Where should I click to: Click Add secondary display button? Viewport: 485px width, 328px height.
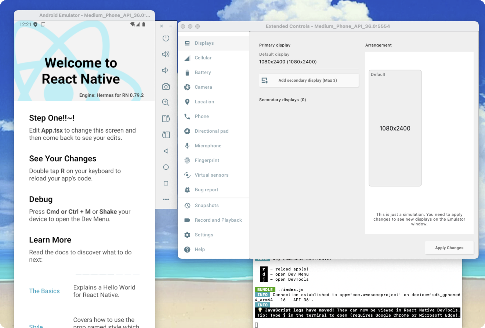point(308,80)
